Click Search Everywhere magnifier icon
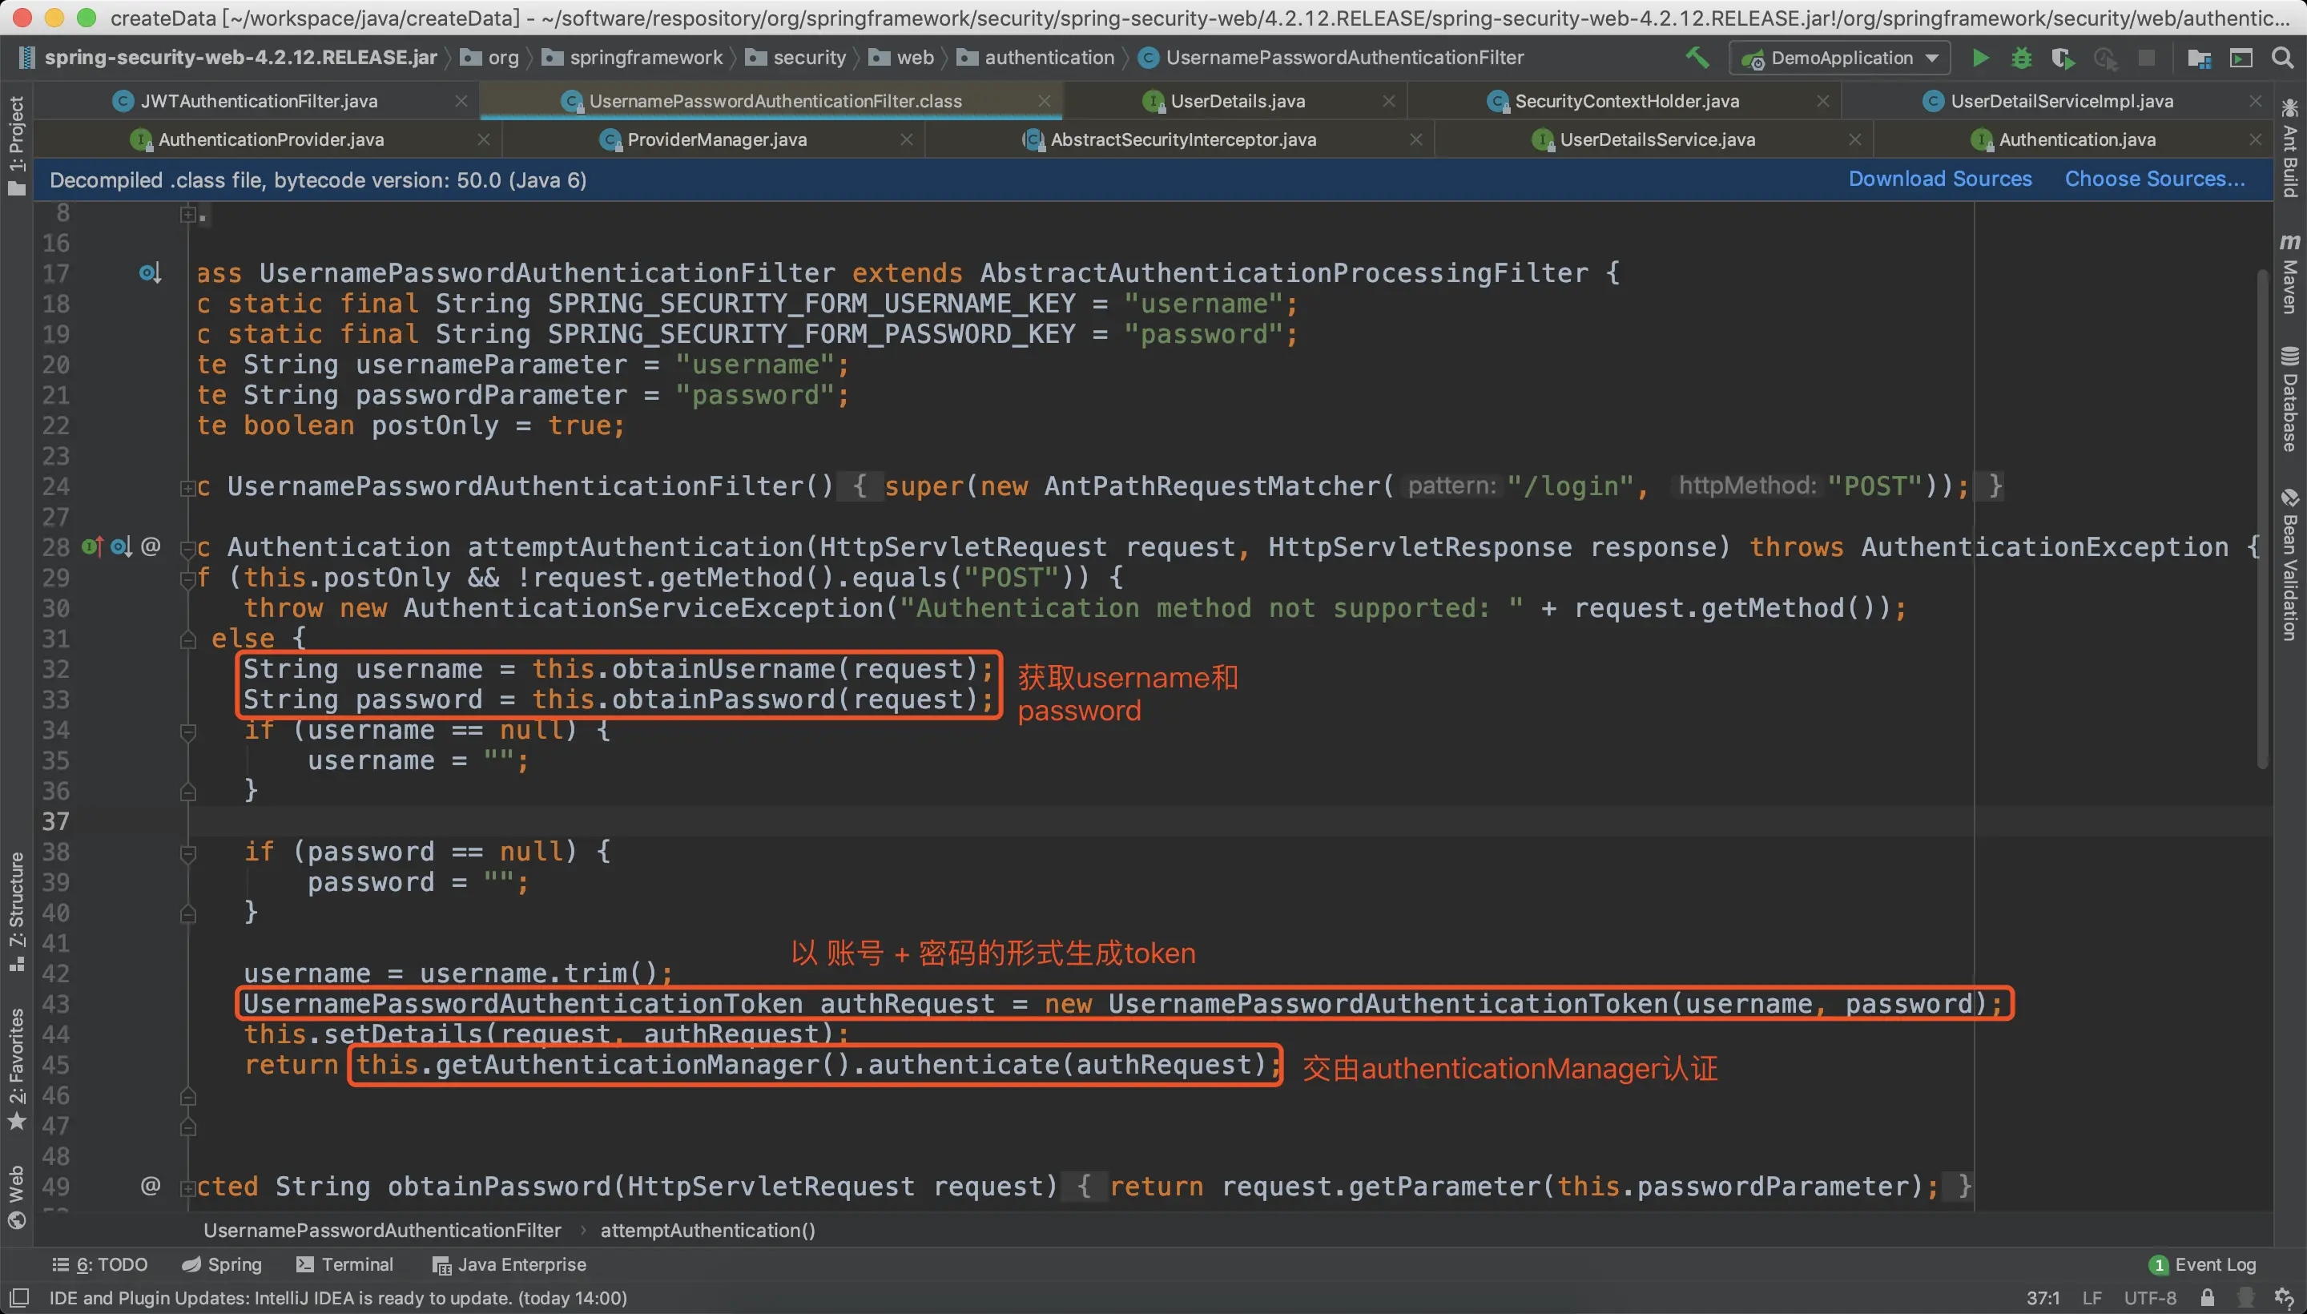The height and width of the screenshot is (1314, 2307). pos(2281,58)
